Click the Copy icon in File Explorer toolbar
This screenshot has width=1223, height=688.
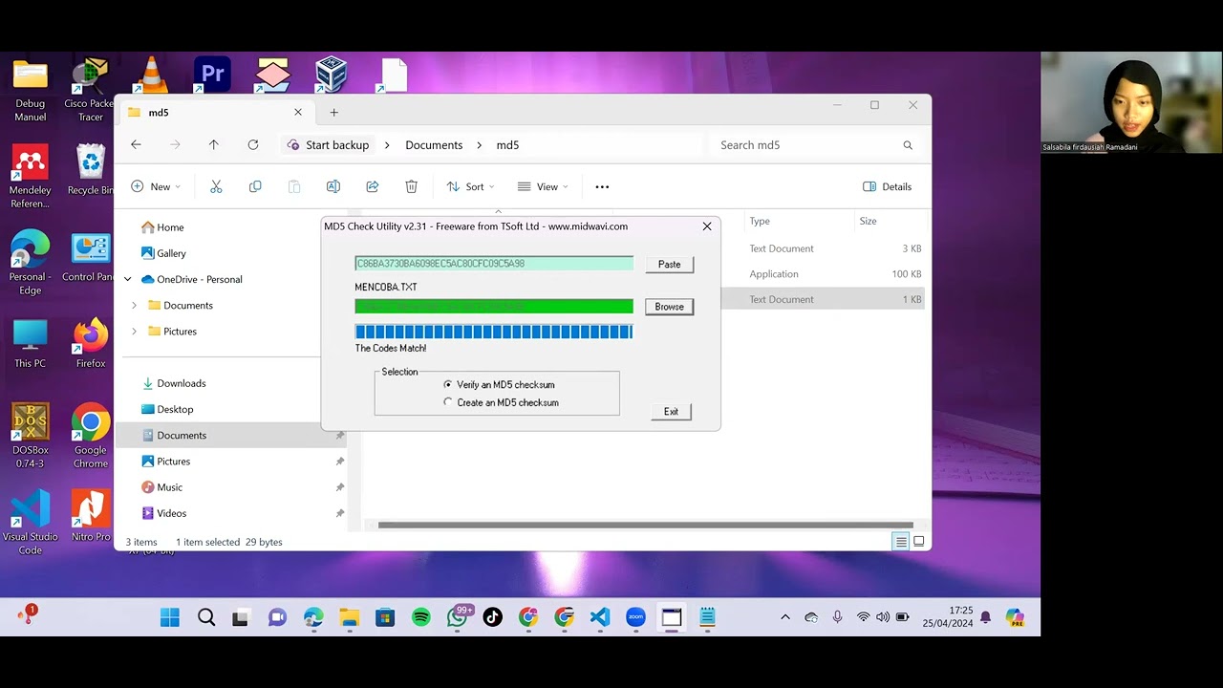255,186
